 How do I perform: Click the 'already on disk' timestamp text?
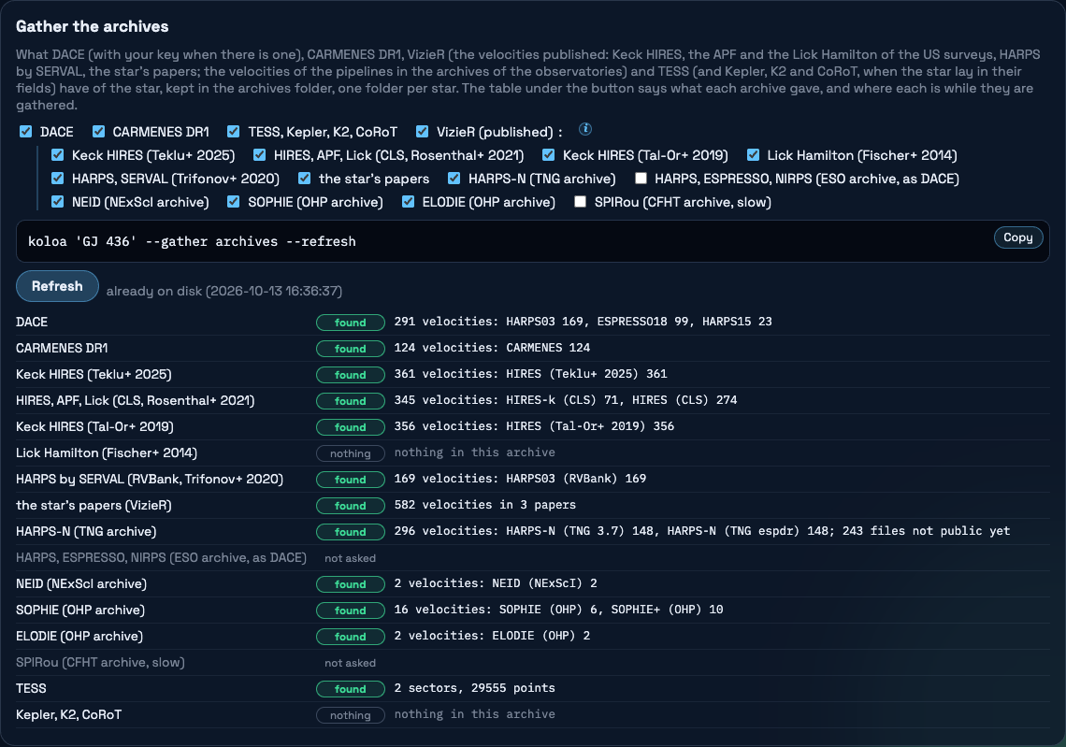click(224, 291)
